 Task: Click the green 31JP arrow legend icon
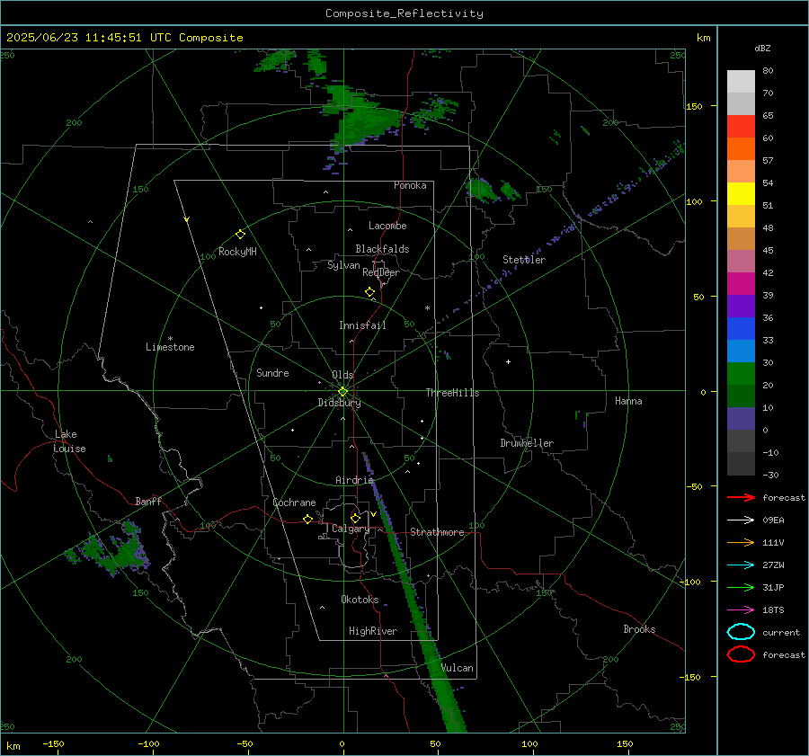click(x=741, y=587)
